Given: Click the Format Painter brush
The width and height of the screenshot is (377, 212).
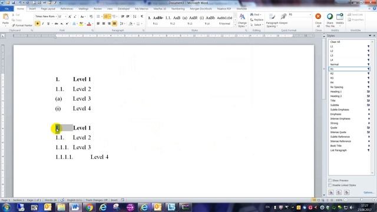Looking at the screenshot, I should pos(14,25).
